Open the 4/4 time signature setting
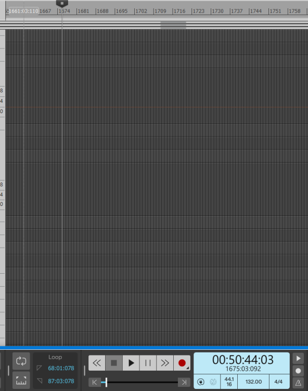 [x=278, y=382]
